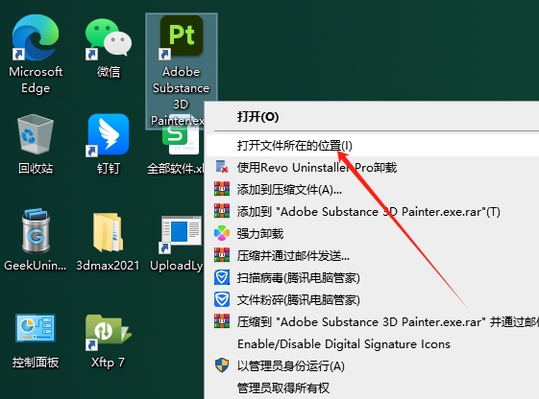Choose 以管理员身份运行(A) entry

pos(372,365)
